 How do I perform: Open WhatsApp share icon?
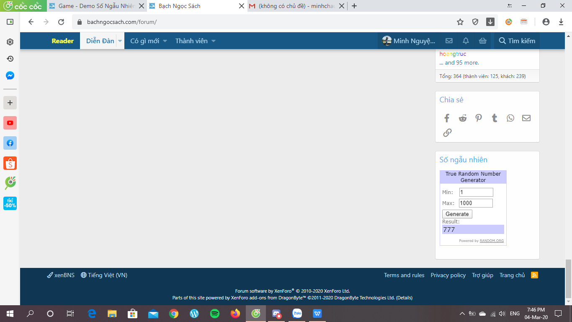point(510,118)
